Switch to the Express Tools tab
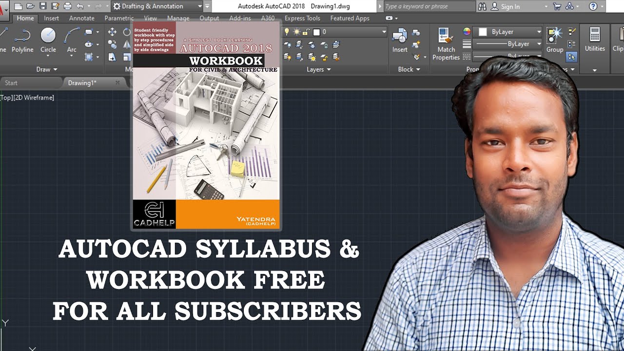This screenshot has height=351, width=624. [x=302, y=18]
